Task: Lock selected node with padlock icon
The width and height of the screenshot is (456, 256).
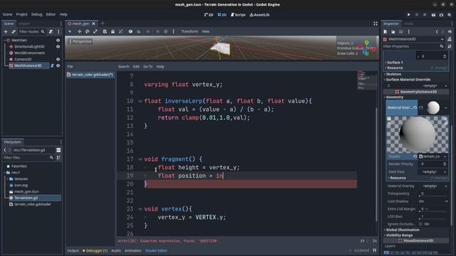Action: click(x=113, y=31)
